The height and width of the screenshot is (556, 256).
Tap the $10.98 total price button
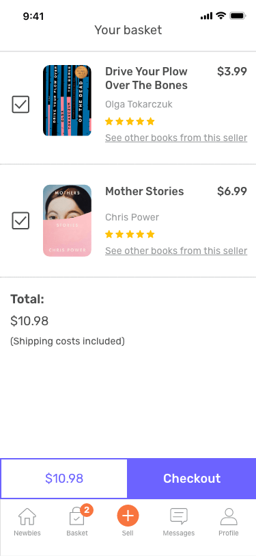click(x=64, y=479)
